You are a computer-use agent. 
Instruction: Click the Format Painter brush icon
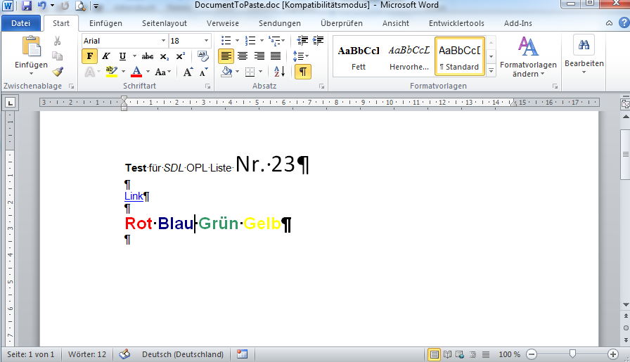[x=58, y=71]
